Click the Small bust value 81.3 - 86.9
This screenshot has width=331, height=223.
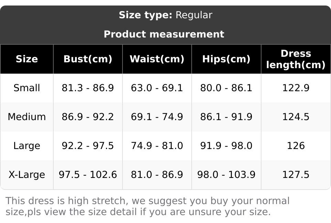coord(88,88)
